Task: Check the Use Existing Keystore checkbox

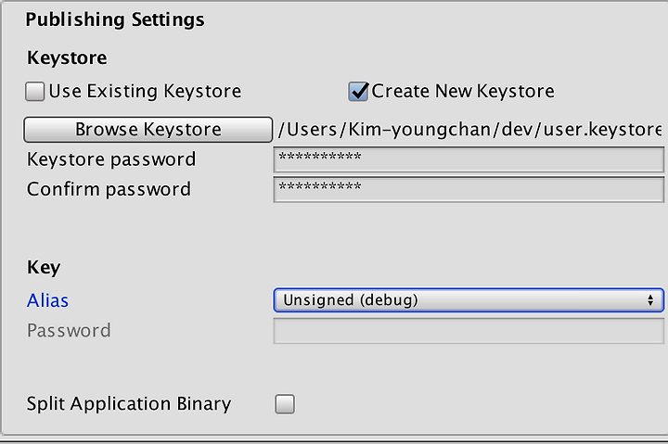Action: (x=35, y=92)
